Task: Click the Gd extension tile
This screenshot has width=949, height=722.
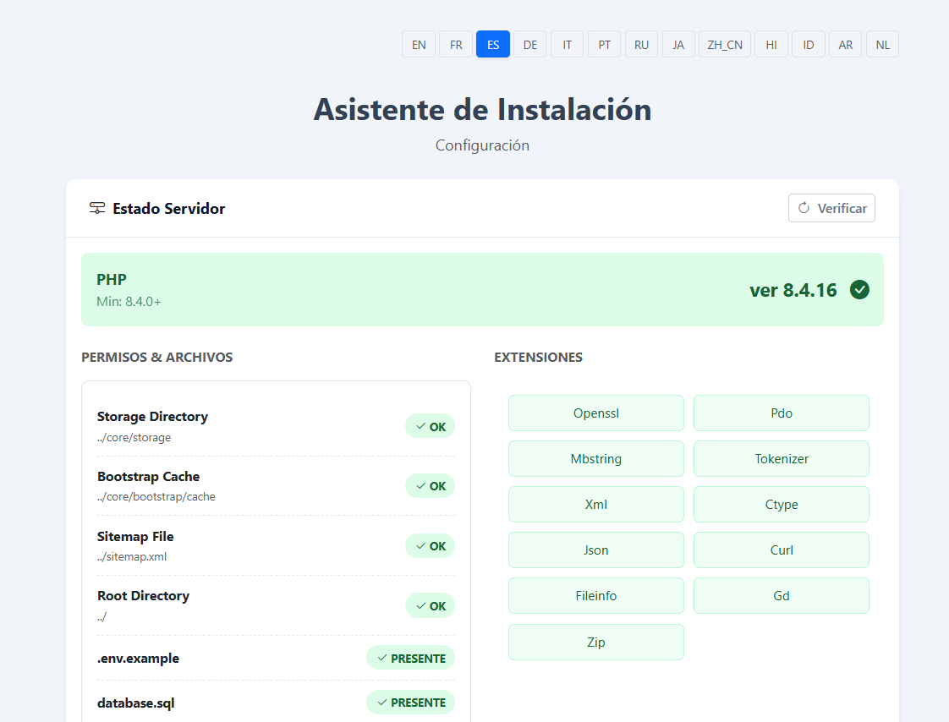Action: [x=782, y=596]
